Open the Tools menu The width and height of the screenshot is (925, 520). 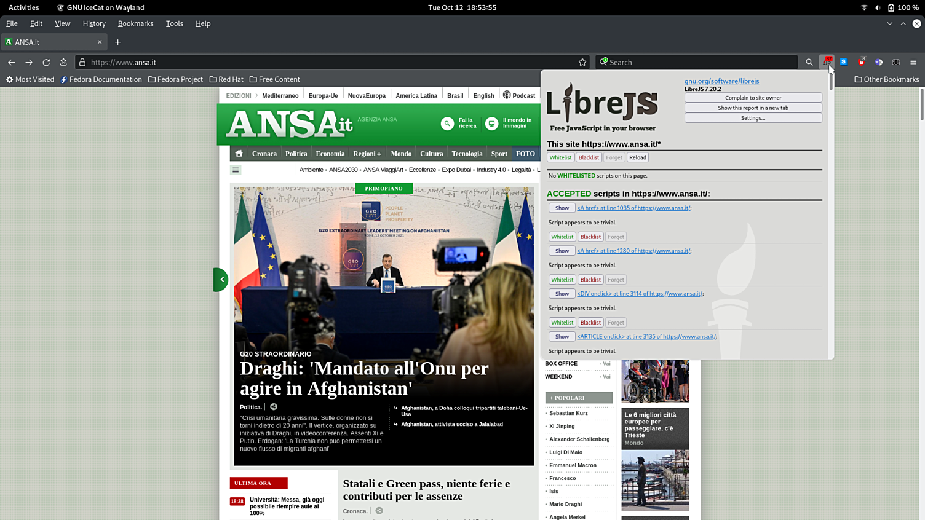174,23
